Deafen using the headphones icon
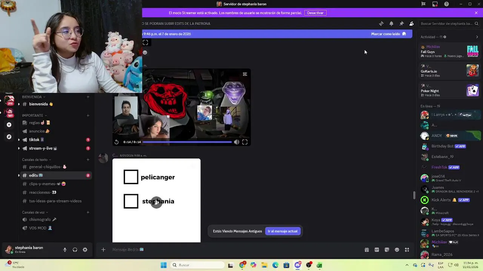This screenshot has height=271, width=483. pyautogui.click(x=75, y=250)
